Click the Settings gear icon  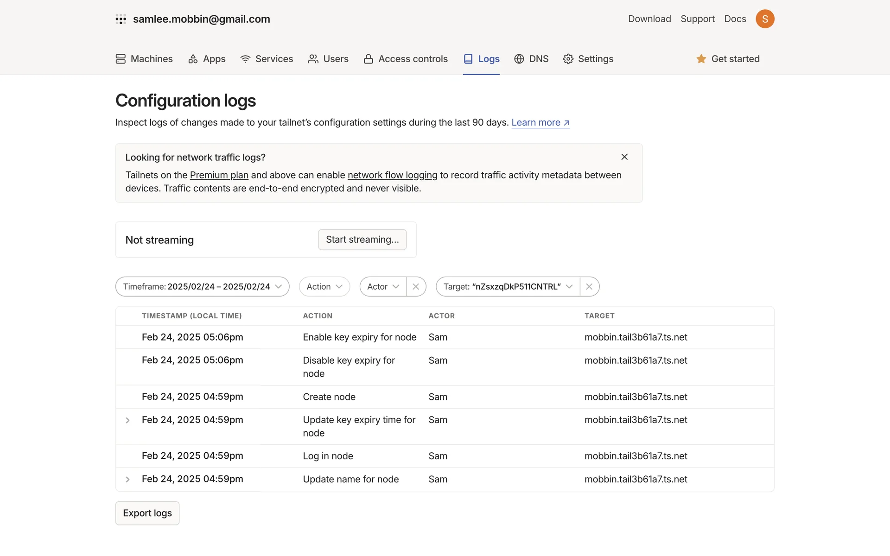568,59
